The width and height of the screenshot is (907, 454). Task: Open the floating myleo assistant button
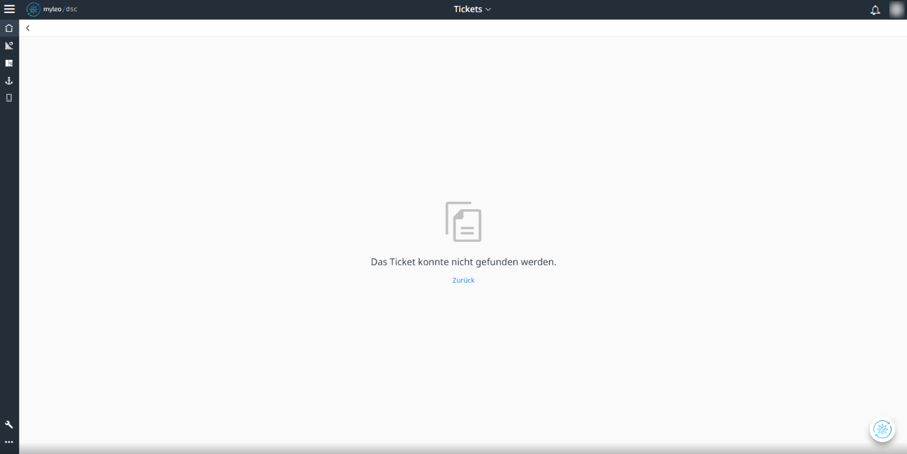click(x=882, y=430)
